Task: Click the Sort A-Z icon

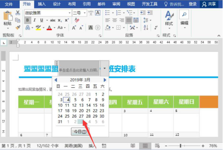Action: click(x=146, y=27)
